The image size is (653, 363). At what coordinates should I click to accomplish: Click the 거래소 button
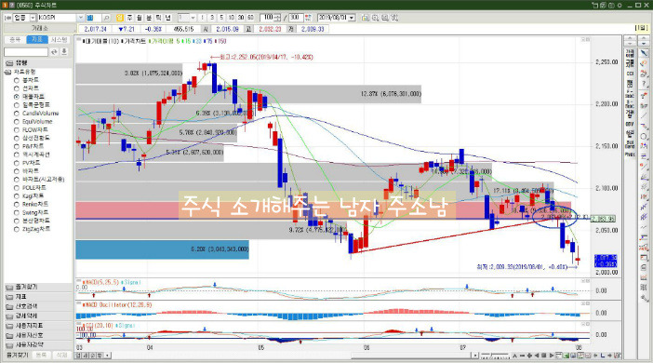pos(40,28)
